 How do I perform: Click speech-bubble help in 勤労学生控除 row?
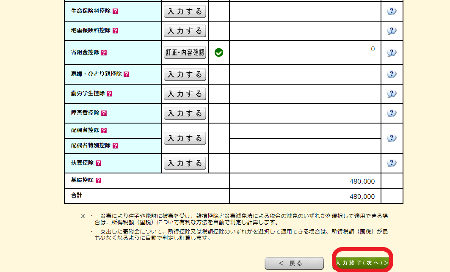pos(392,94)
